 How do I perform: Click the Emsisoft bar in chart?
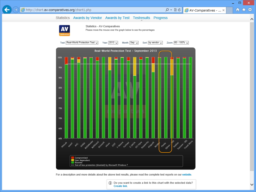(x=103, y=98)
